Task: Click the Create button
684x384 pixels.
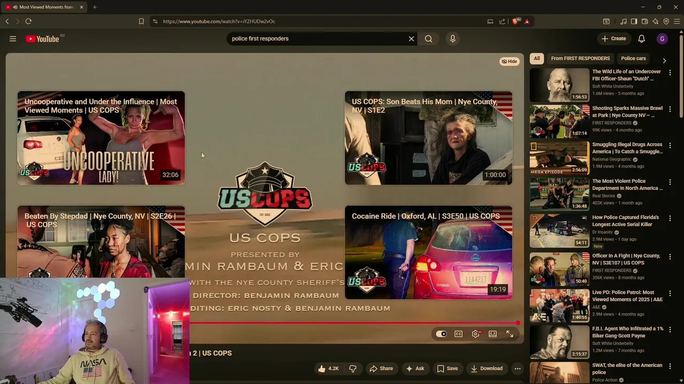Action: pos(613,39)
